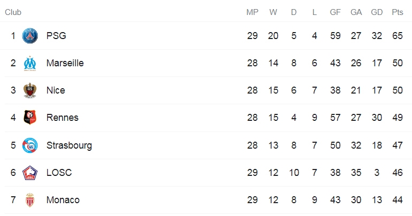This screenshot has width=412, height=216.
Task: Click the GD column header
Action: pyautogui.click(x=377, y=12)
